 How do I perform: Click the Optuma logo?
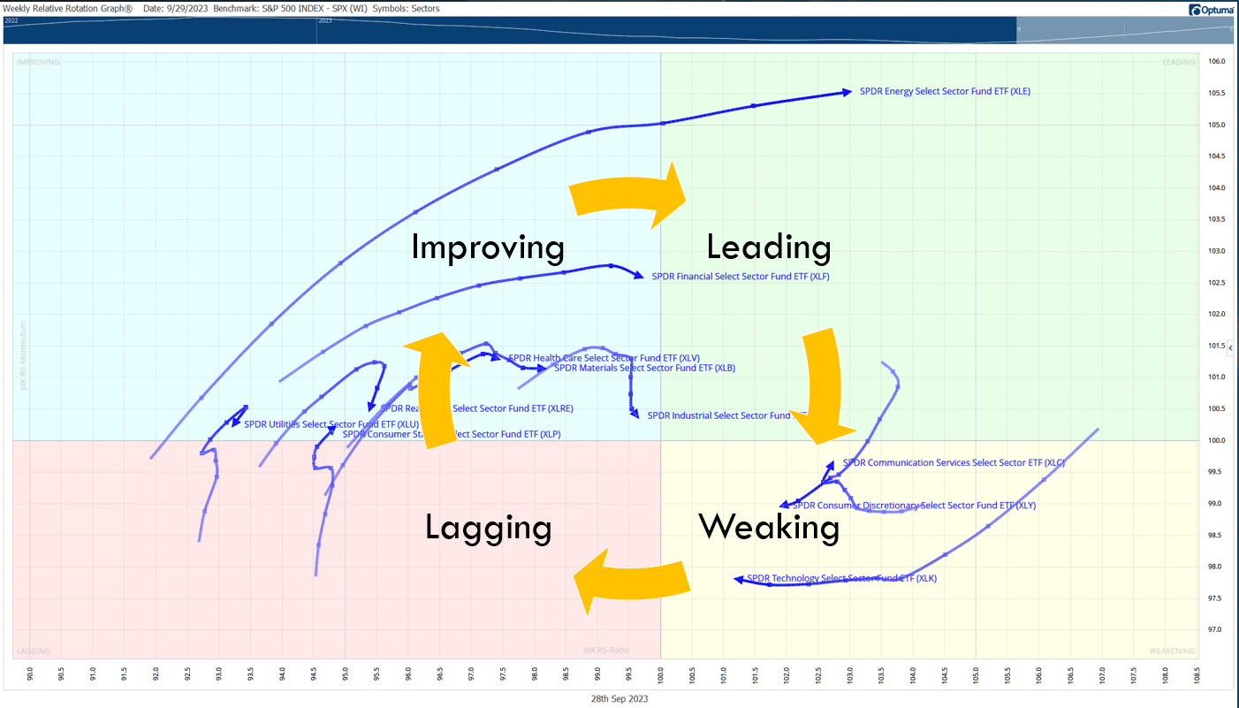click(1211, 9)
